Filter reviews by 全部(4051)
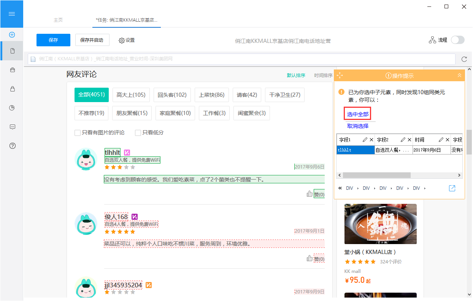 (x=92, y=95)
